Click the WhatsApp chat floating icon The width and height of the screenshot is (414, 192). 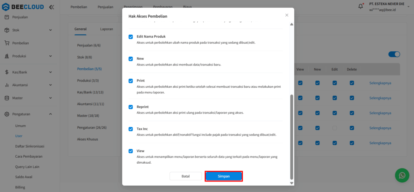pos(402,175)
